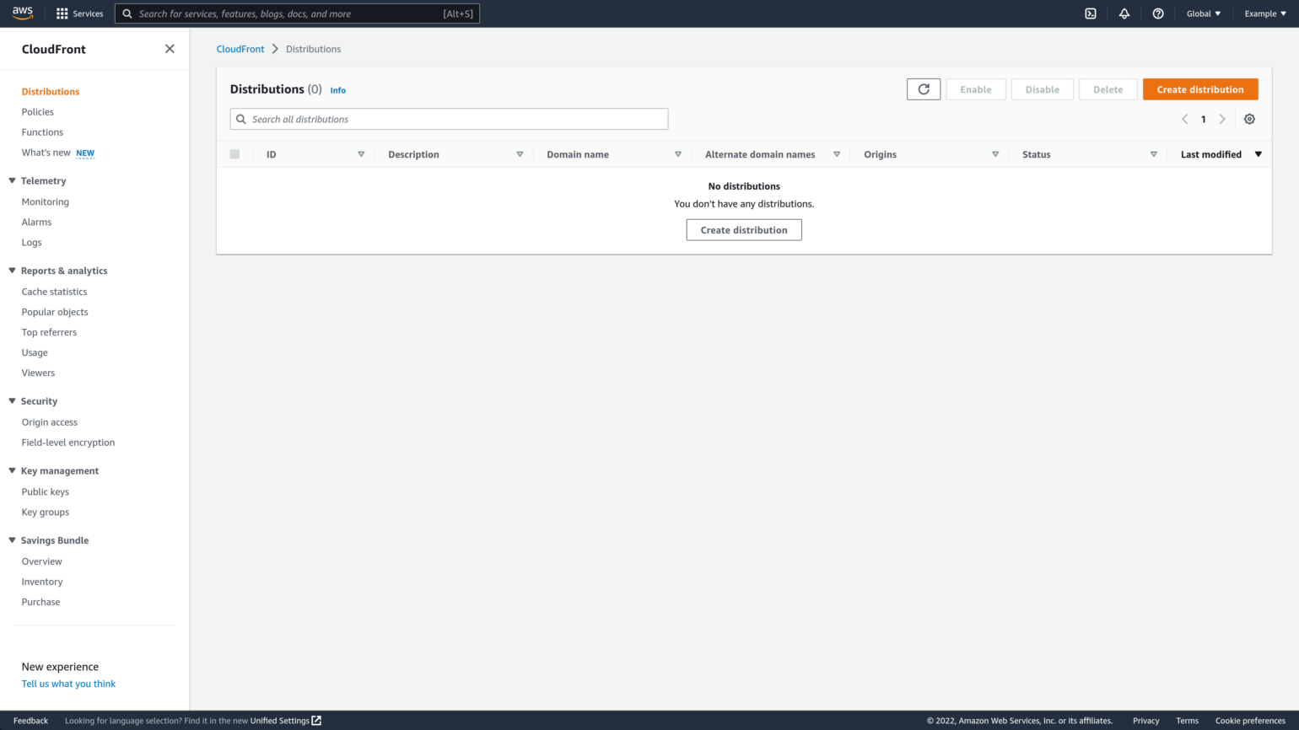
Task: Close the CloudFront side navigation panel
Action: tap(170, 49)
